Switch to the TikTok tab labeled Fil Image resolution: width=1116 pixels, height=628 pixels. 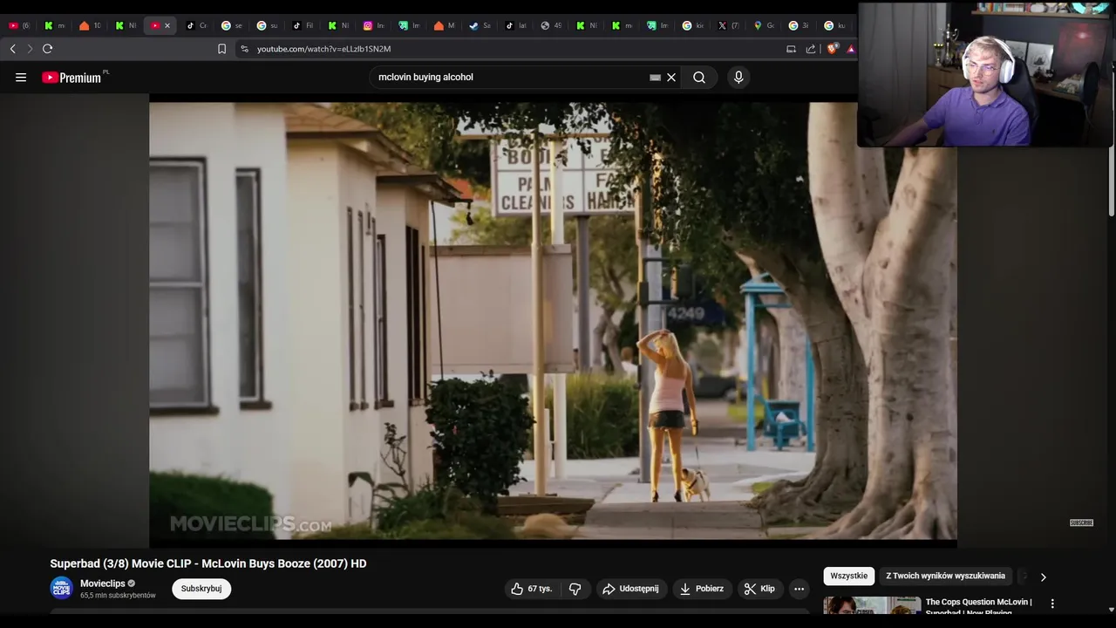303,25
